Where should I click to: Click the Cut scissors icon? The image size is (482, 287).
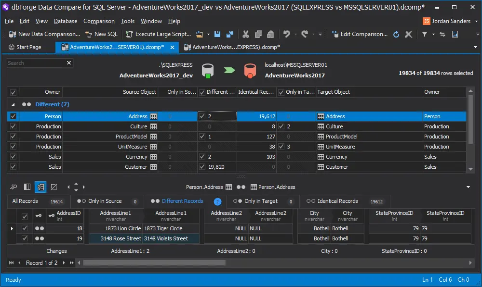click(245, 34)
